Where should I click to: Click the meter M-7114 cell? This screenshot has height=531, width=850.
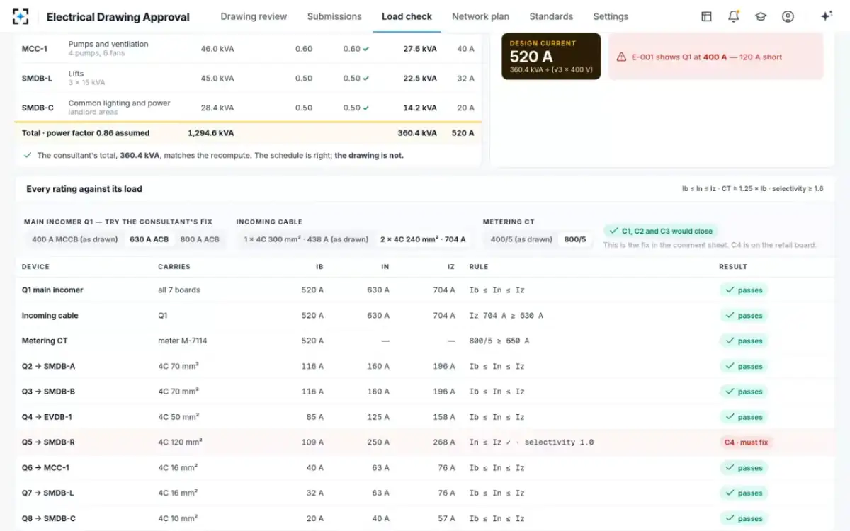[x=183, y=341]
